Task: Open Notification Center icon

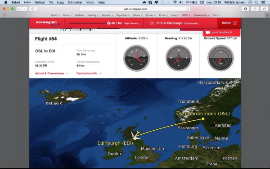Action: click(263, 2)
